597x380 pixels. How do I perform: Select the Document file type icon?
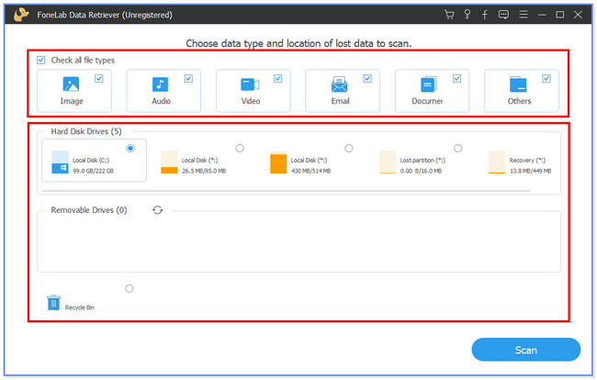(x=428, y=84)
